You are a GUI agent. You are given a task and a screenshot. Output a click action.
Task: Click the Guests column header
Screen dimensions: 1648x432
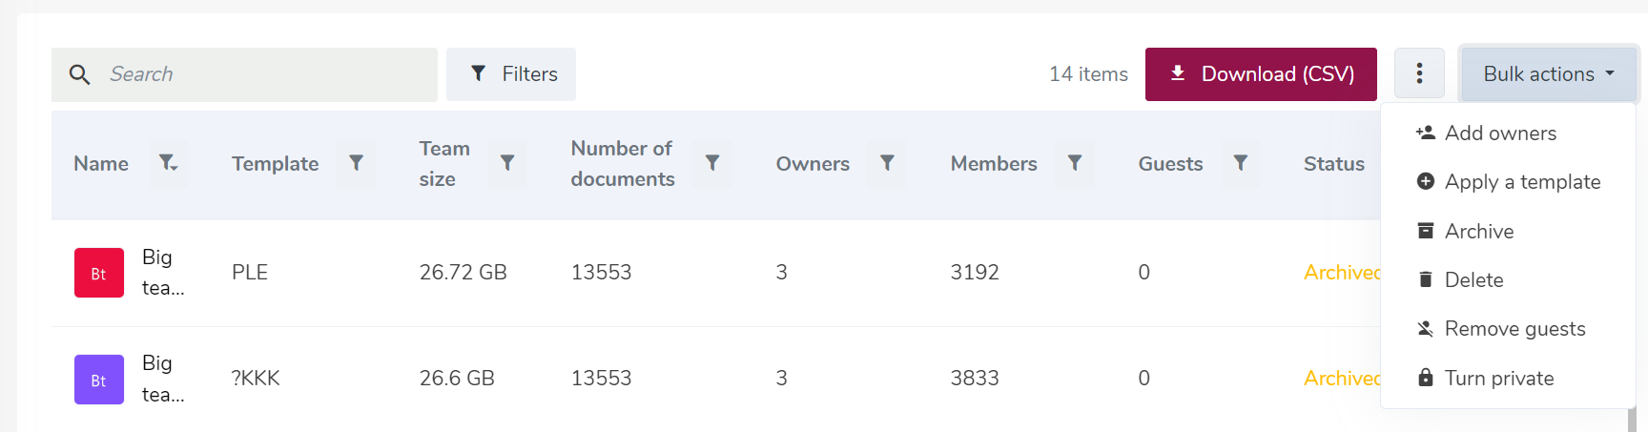click(x=1170, y=164)
